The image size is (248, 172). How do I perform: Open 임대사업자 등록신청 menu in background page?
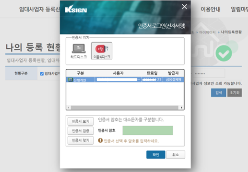point(39,9)
